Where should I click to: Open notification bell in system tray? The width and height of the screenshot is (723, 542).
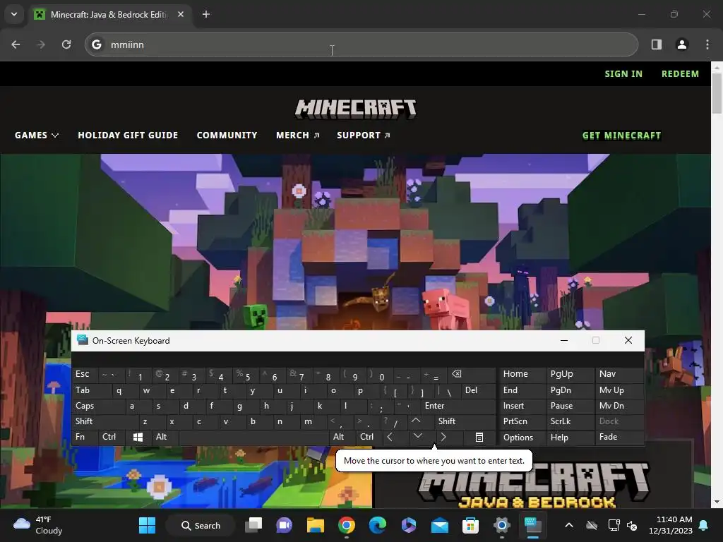click(x=704, y=525)
